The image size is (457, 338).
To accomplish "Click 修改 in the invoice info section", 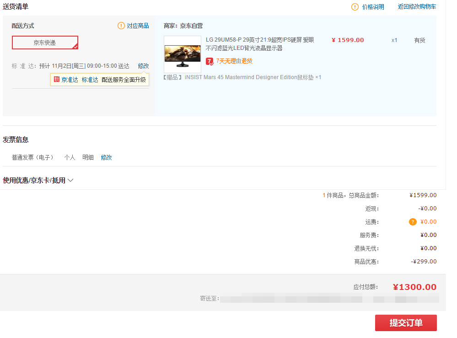I will 107,157.
